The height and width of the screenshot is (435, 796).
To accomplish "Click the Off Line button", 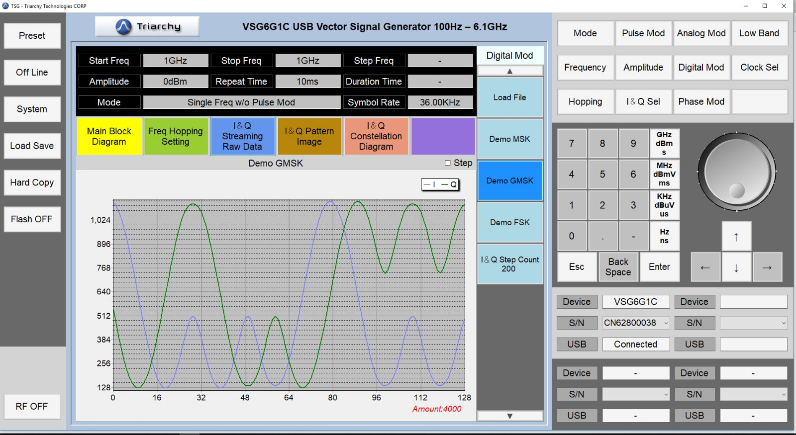I will (32, 73).
